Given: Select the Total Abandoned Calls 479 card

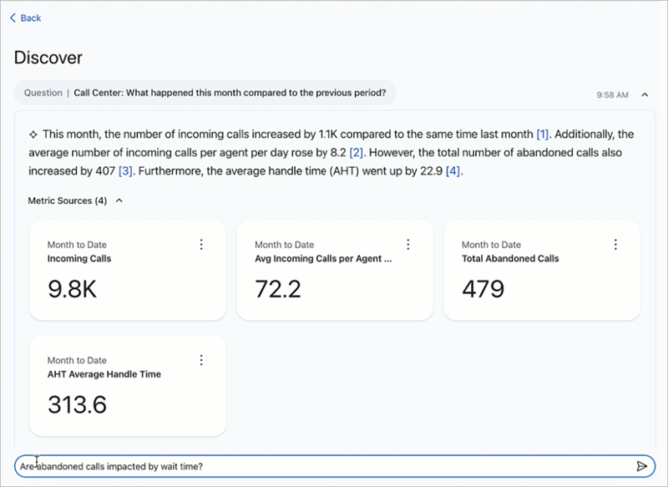Looking at the screenshot, I should [x=542, y=269].
